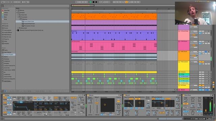Fold the 7 Percussion group track

179,62
